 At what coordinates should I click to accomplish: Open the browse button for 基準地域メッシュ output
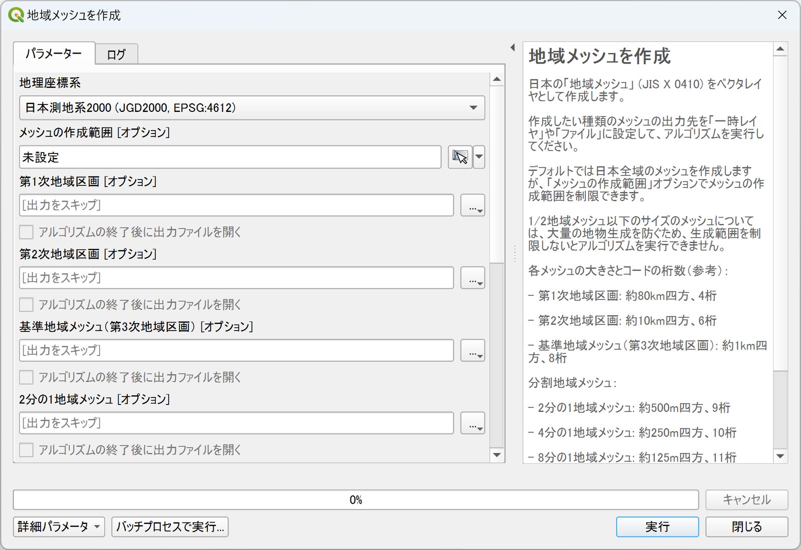tap(473, 350)
